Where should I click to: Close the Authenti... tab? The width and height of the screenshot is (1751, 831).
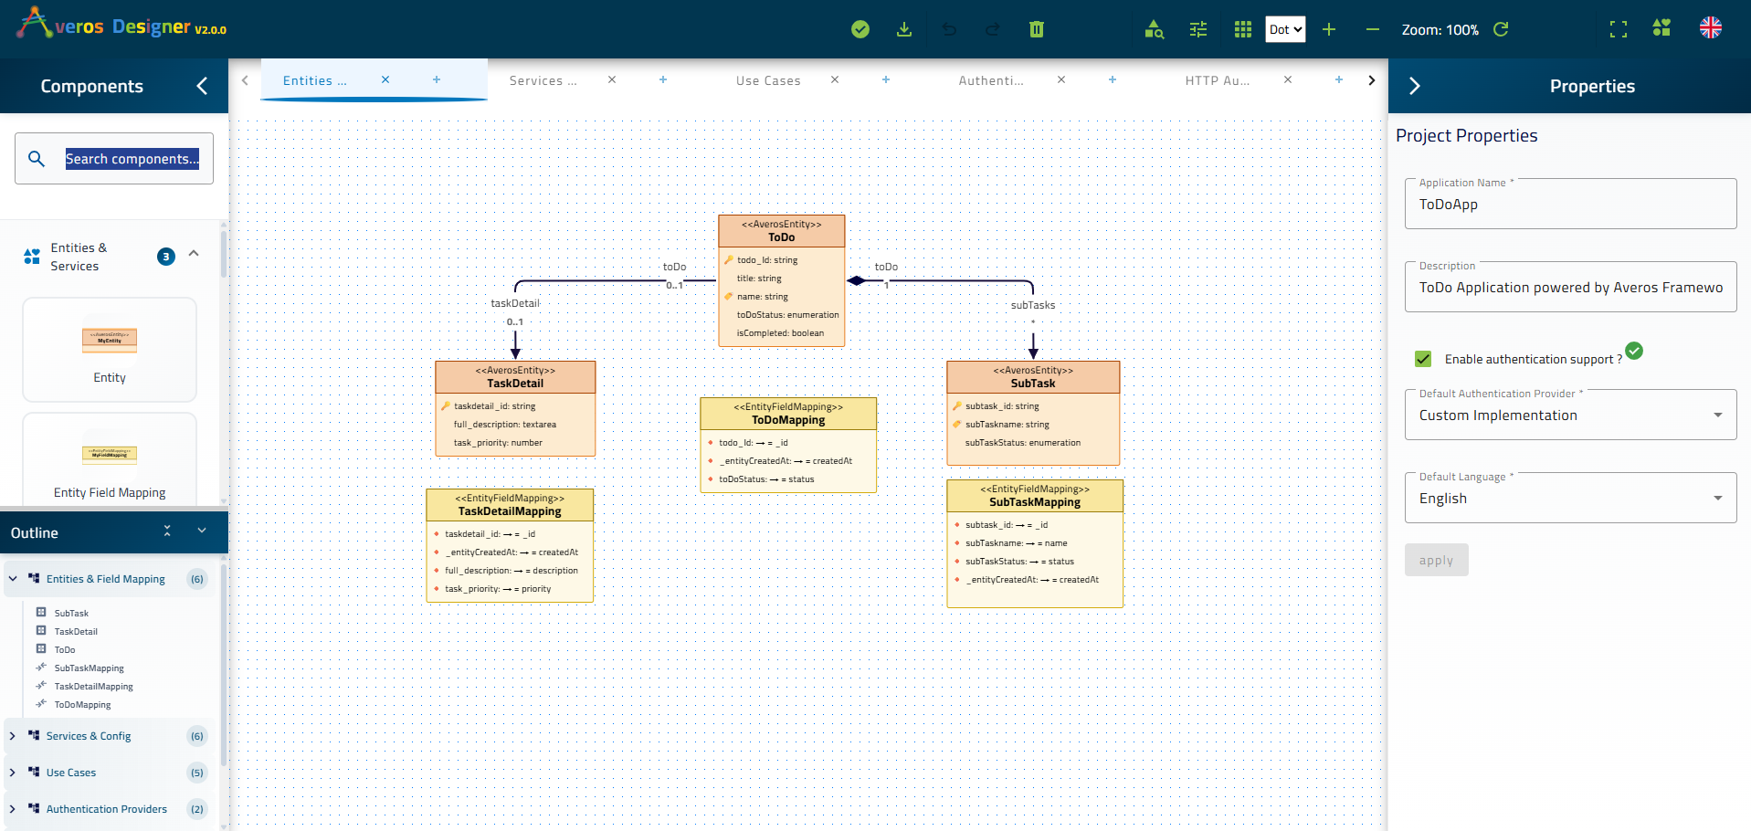coord(1061,79)
